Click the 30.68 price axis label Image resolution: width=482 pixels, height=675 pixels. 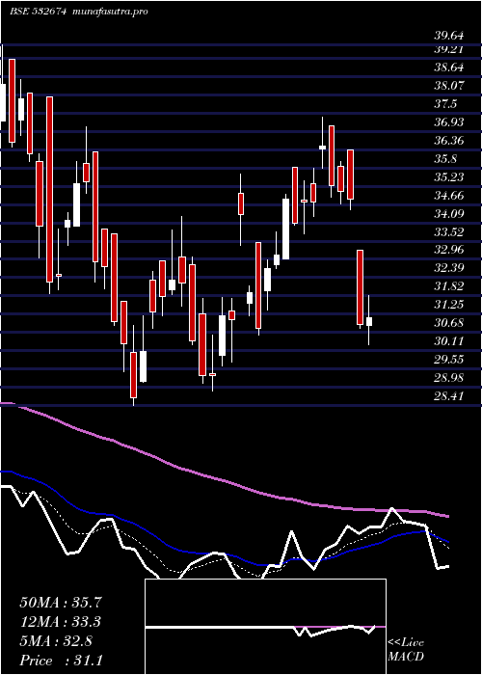pyautogui.click(x=449, y=323)
